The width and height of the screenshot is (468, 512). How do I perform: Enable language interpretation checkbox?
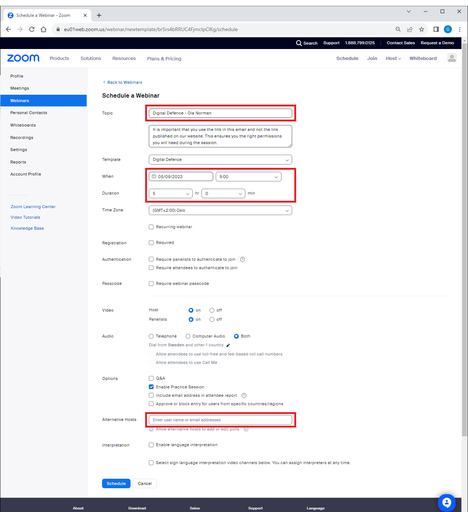(151, 445)
